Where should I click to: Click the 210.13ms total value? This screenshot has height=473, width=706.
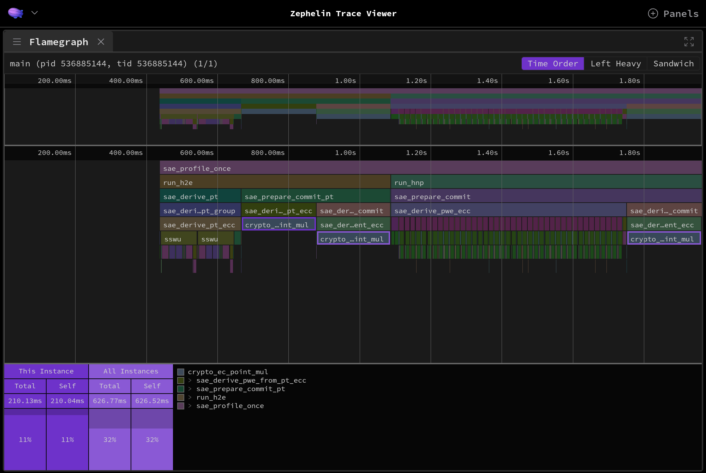click(25, 401)
